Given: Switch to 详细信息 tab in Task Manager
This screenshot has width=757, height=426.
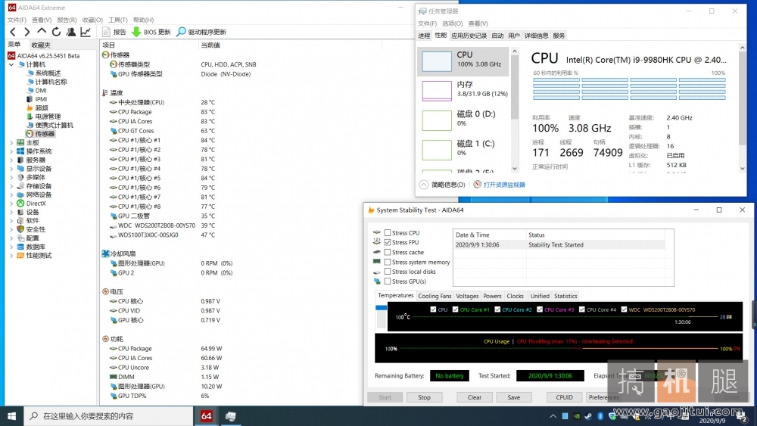Looking at the screenshot, I should [537, 36].
